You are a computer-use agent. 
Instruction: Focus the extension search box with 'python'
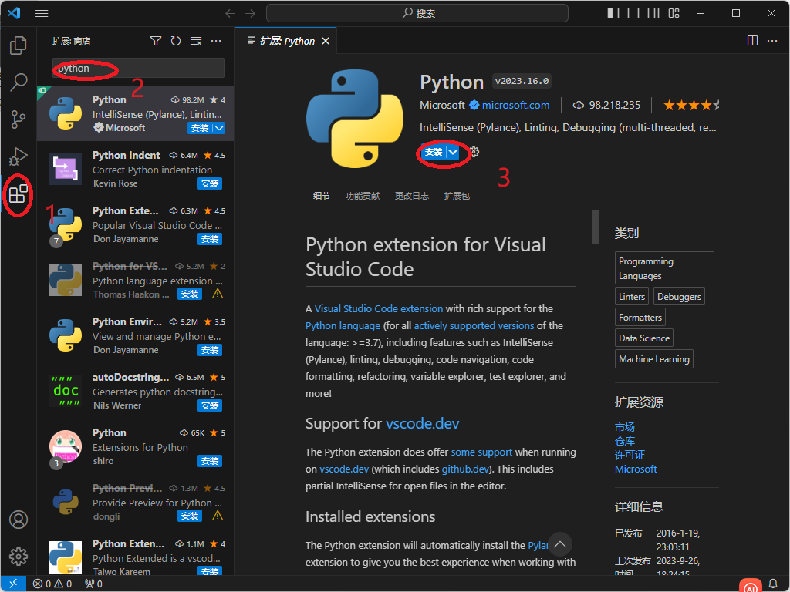[x=139, y=68]
